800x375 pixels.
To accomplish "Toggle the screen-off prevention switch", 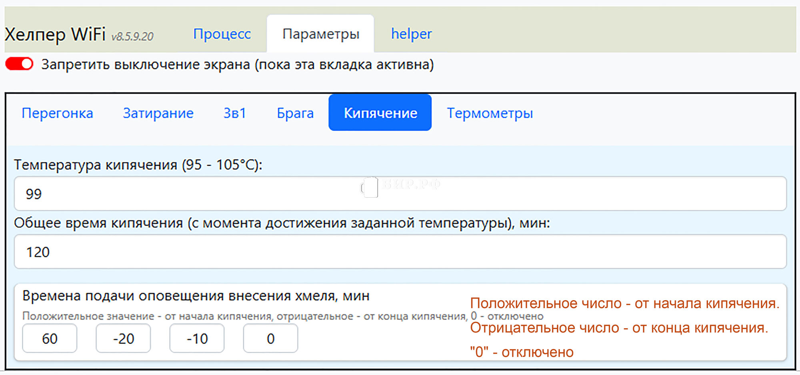I will [x=19, y=64].
